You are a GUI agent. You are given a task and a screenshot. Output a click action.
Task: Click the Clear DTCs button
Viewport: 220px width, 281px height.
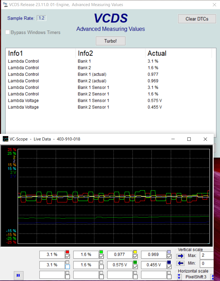point(197,19)
